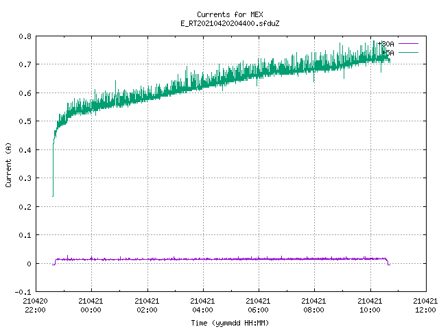This screenshot has height=329, width=439.
Task: Click the 'Current (A)' y-axis label
Action: tap(8, 164)
